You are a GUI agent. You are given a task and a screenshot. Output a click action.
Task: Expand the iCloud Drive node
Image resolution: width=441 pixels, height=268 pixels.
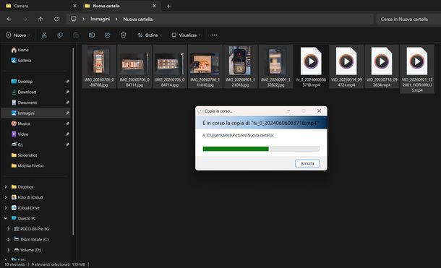(6, 208)
